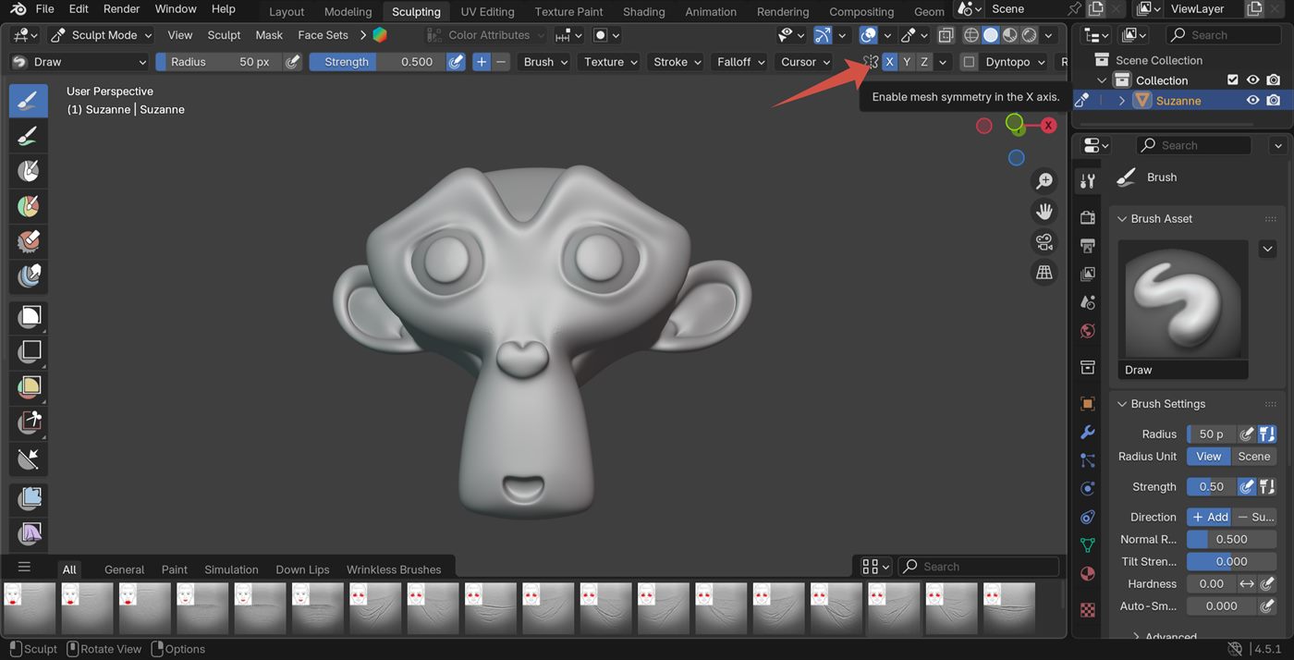The height and width of the screenshot is (660, 1294).
Task: Select the Mask brush tool
Action: point(29,171)
